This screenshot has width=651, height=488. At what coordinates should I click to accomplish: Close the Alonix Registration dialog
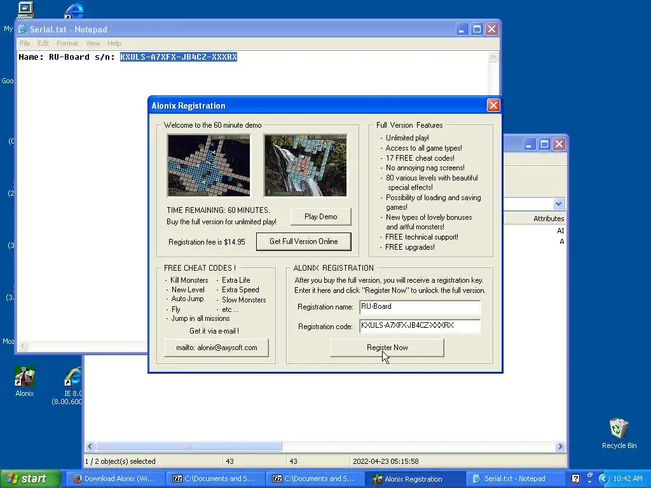point(493,105)
